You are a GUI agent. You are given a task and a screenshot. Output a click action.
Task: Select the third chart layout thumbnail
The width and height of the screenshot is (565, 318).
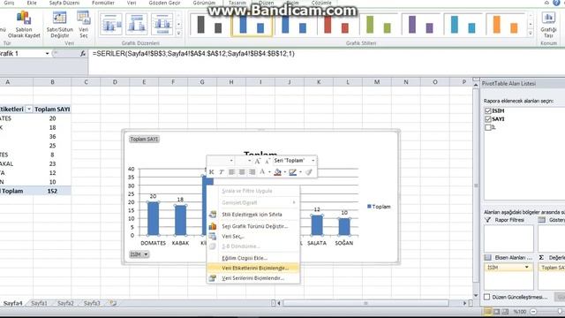click(x=162, y=24)
